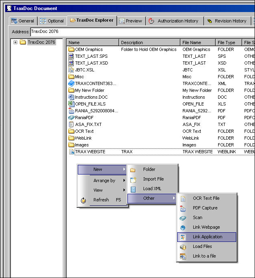
Task: Select the TraxDoc Explorer tab
Action: (92, 20)
